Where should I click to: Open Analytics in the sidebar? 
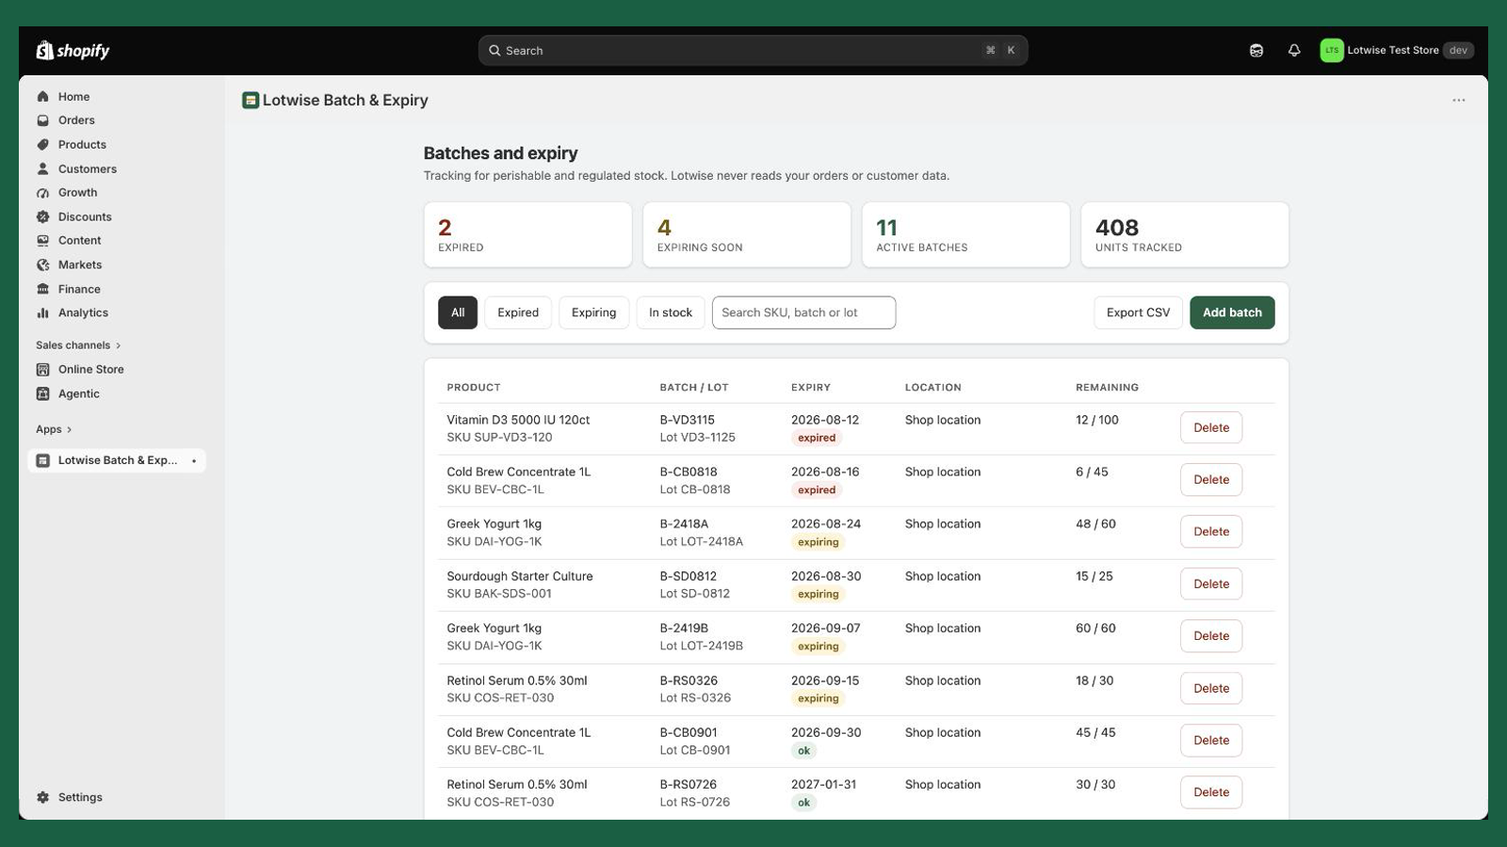coord(83,313)
